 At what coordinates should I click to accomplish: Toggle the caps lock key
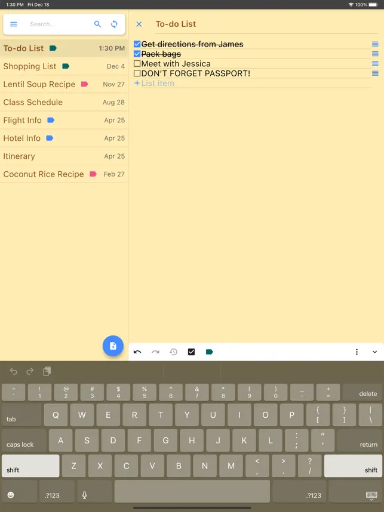tap(24, 440)
